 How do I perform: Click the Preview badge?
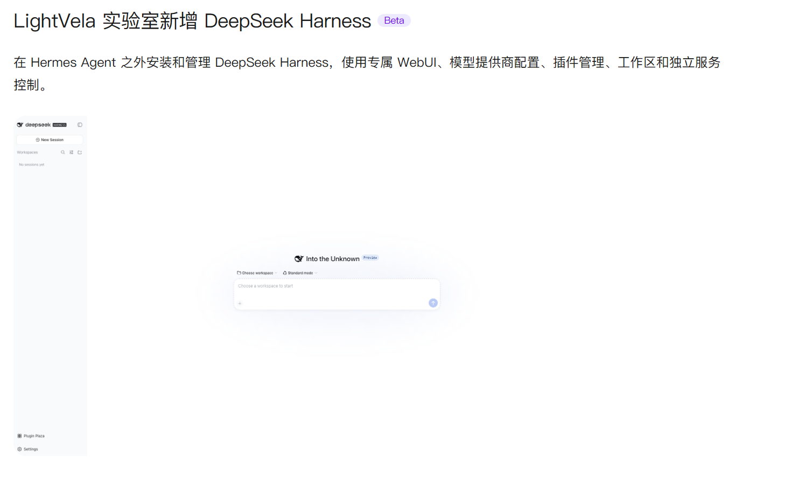[x=370, y=258]
